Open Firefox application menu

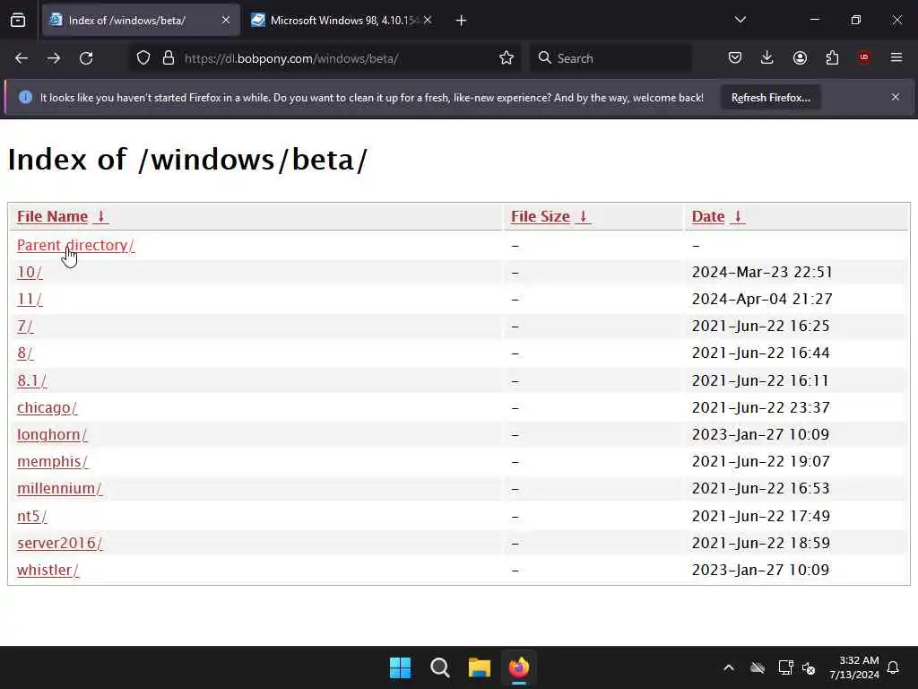[896, 57]
